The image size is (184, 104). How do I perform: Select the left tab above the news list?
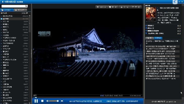click(x=150, y=38)
